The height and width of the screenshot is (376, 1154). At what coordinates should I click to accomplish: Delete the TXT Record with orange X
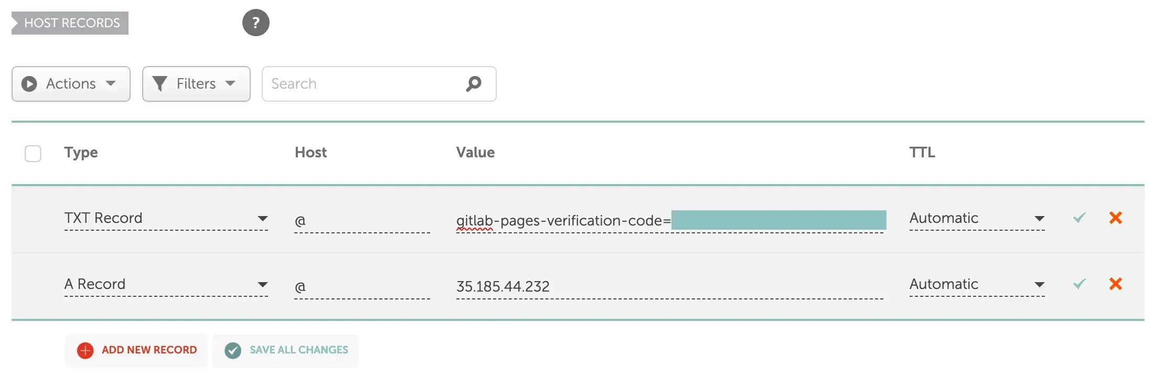pyautogui.click(x=1116, y=218)
